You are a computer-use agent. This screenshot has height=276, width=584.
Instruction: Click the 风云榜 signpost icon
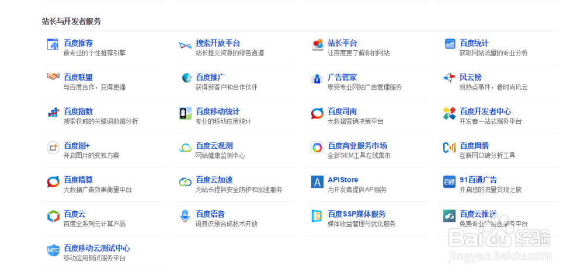pos(449,78)
